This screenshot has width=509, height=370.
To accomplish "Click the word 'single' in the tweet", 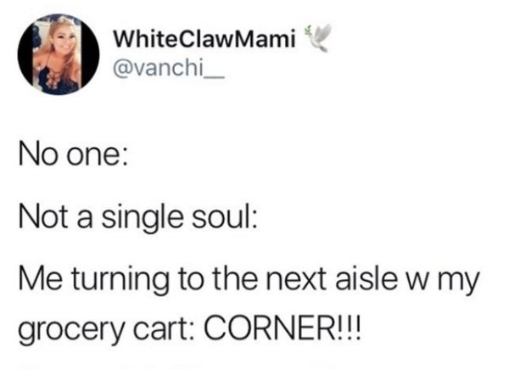I will 143,219.
